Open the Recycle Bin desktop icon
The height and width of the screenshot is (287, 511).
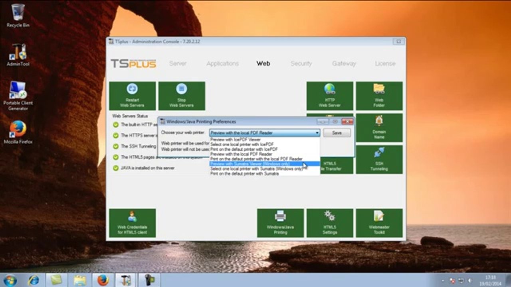pyautogui.click(x=18, y=16)
